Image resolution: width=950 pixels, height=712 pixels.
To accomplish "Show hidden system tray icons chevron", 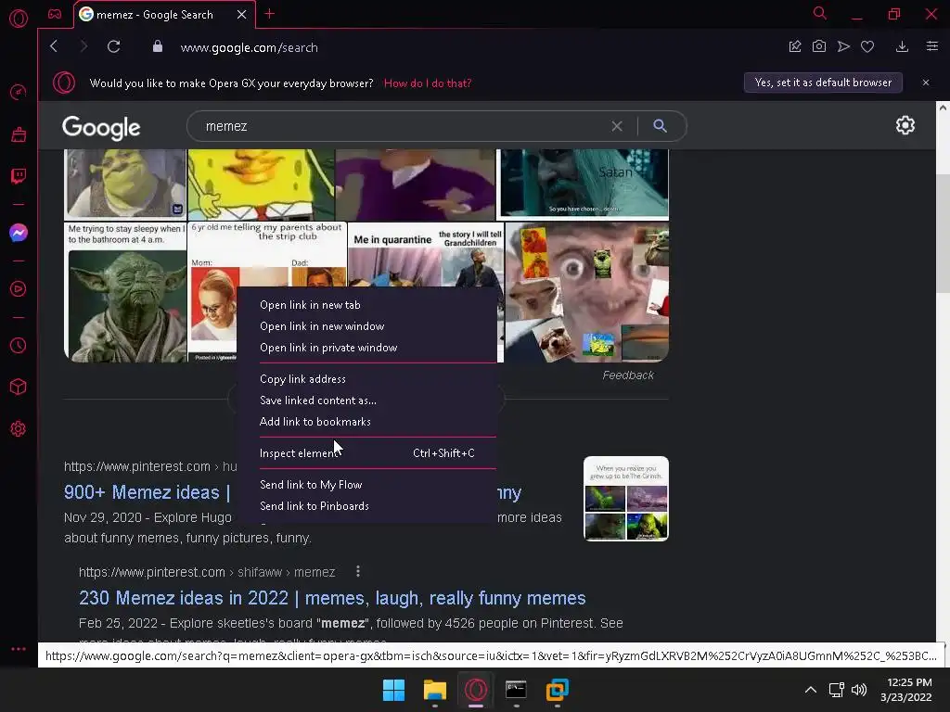I will pos(810,690).
